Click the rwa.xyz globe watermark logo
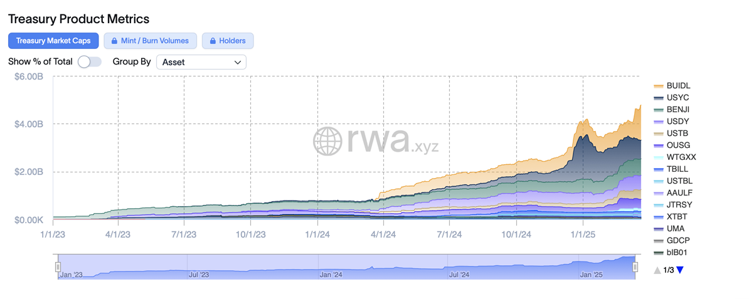Viewport: 749px width, 299px height. [x=329, y=141]
